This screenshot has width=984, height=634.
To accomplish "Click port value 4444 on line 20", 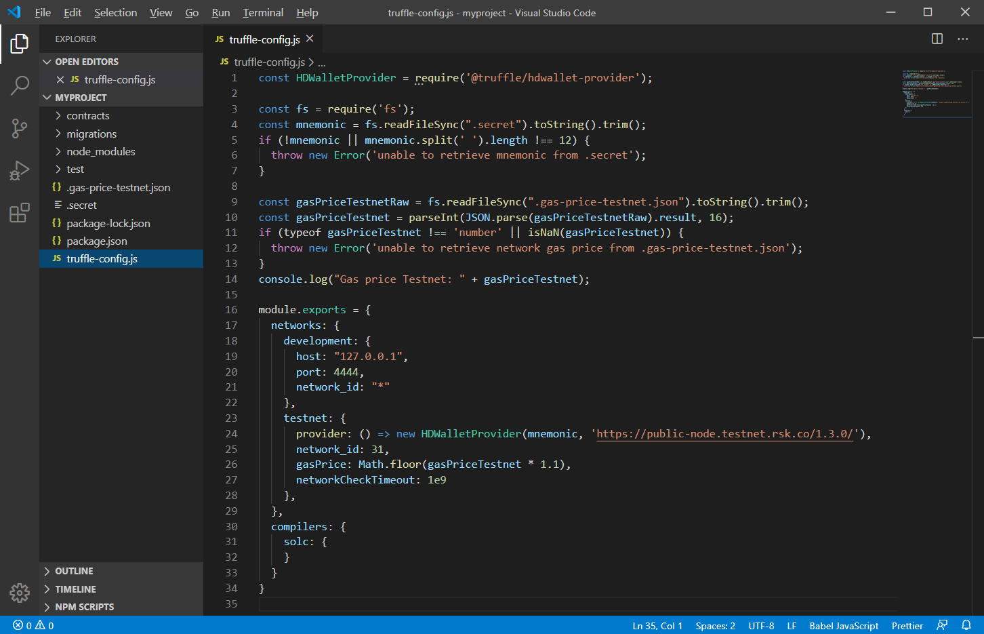I will point(346,372).
